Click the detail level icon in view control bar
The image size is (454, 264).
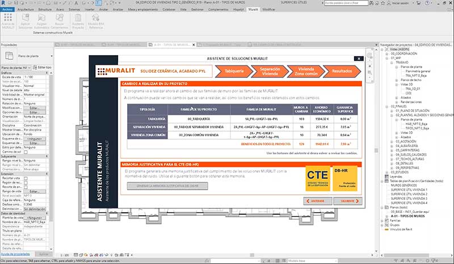pos(76,255)
